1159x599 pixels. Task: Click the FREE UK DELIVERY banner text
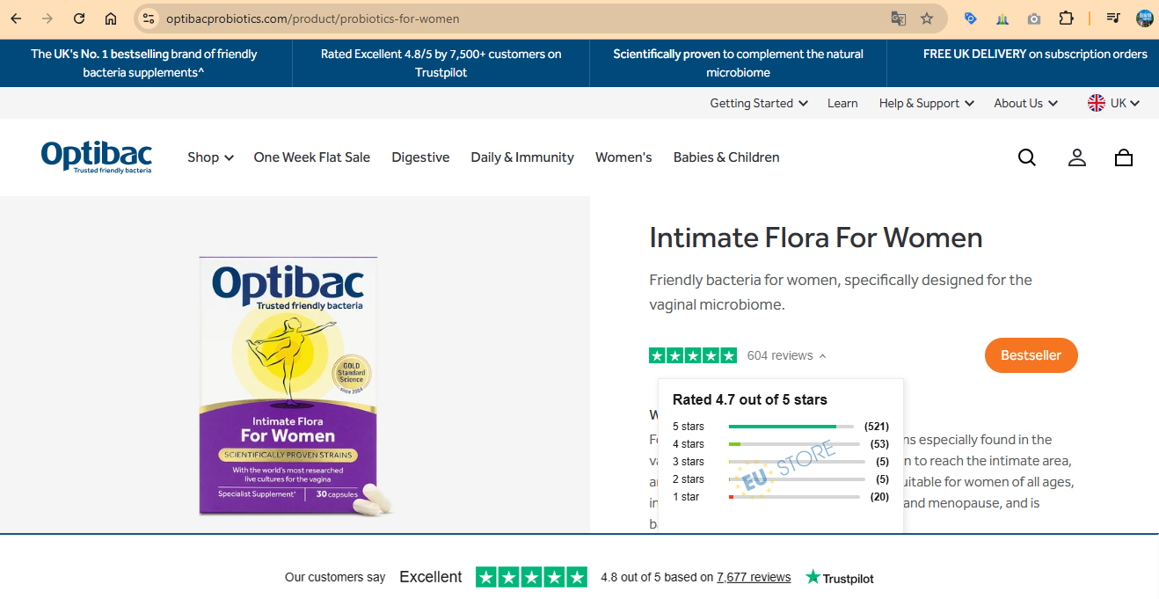(1035, 54)
